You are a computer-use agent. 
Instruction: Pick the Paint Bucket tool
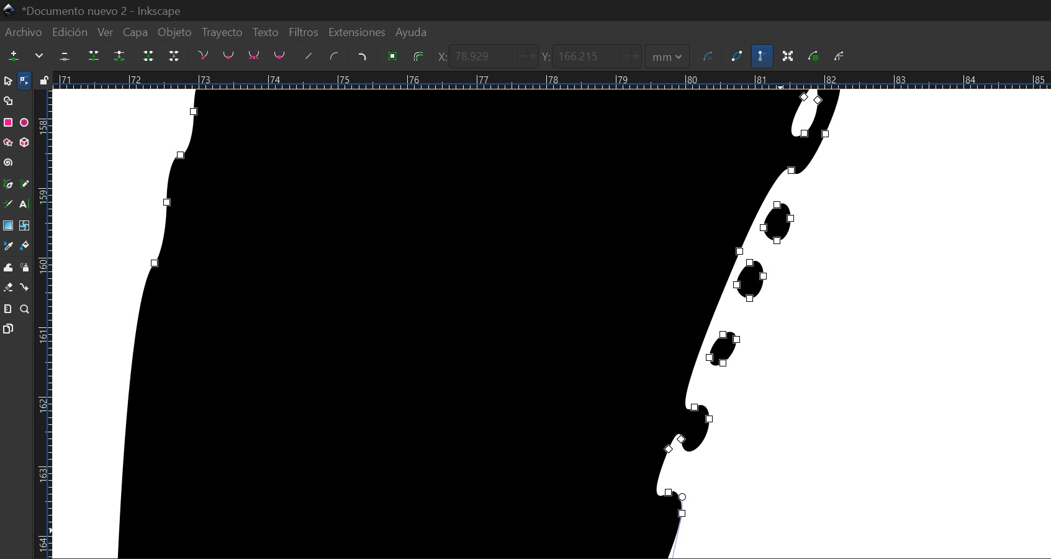24,246
